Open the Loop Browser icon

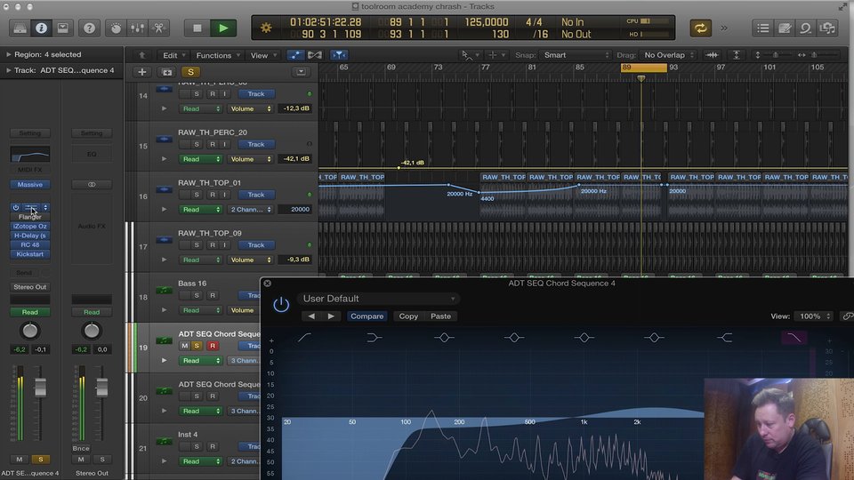tap(806, 28)
